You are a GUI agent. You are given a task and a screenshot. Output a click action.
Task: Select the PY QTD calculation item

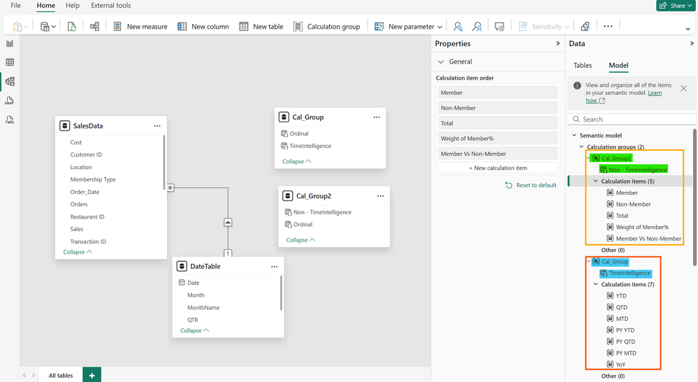[625, 341]
